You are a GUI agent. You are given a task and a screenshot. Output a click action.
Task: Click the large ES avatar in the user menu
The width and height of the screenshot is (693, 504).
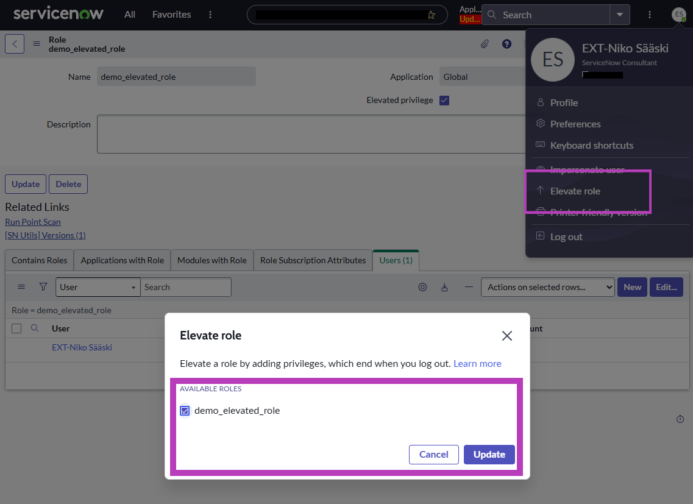point(552,60)
